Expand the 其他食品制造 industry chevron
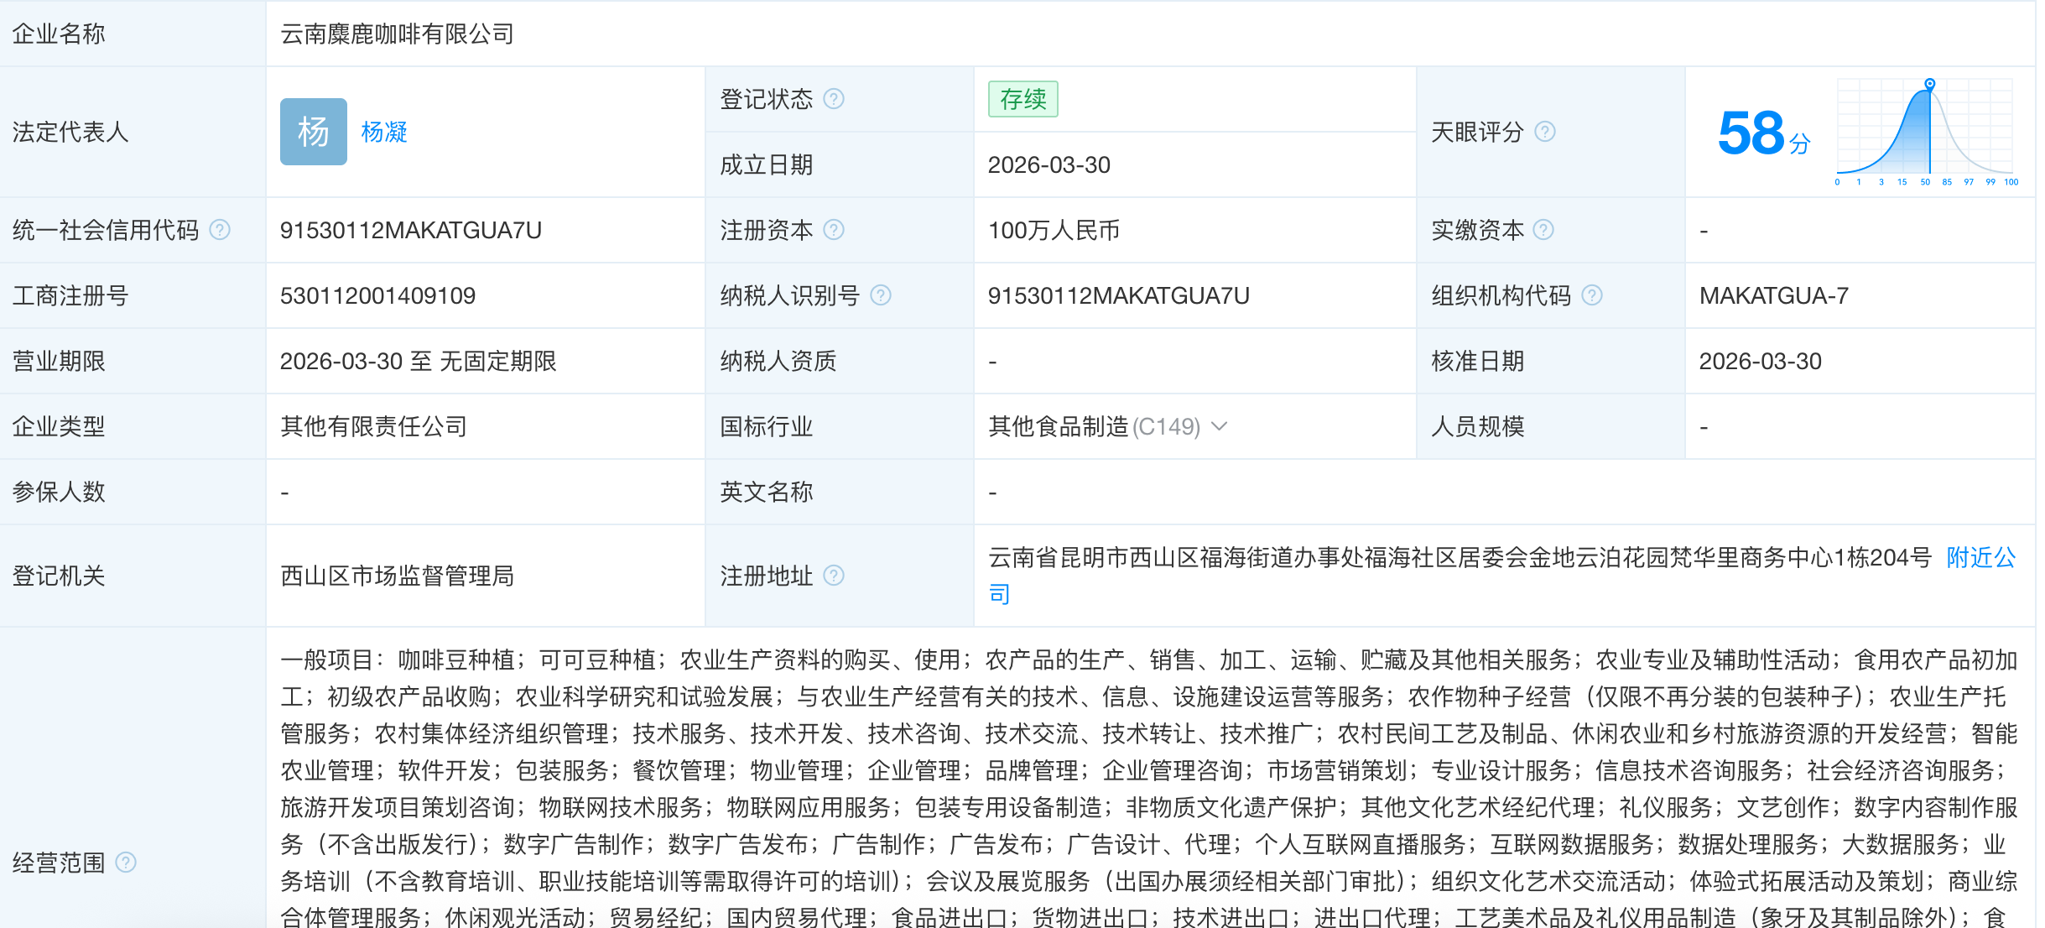Image resolution: width=2045 pixels, height=928 pixels. [1220, 426]
